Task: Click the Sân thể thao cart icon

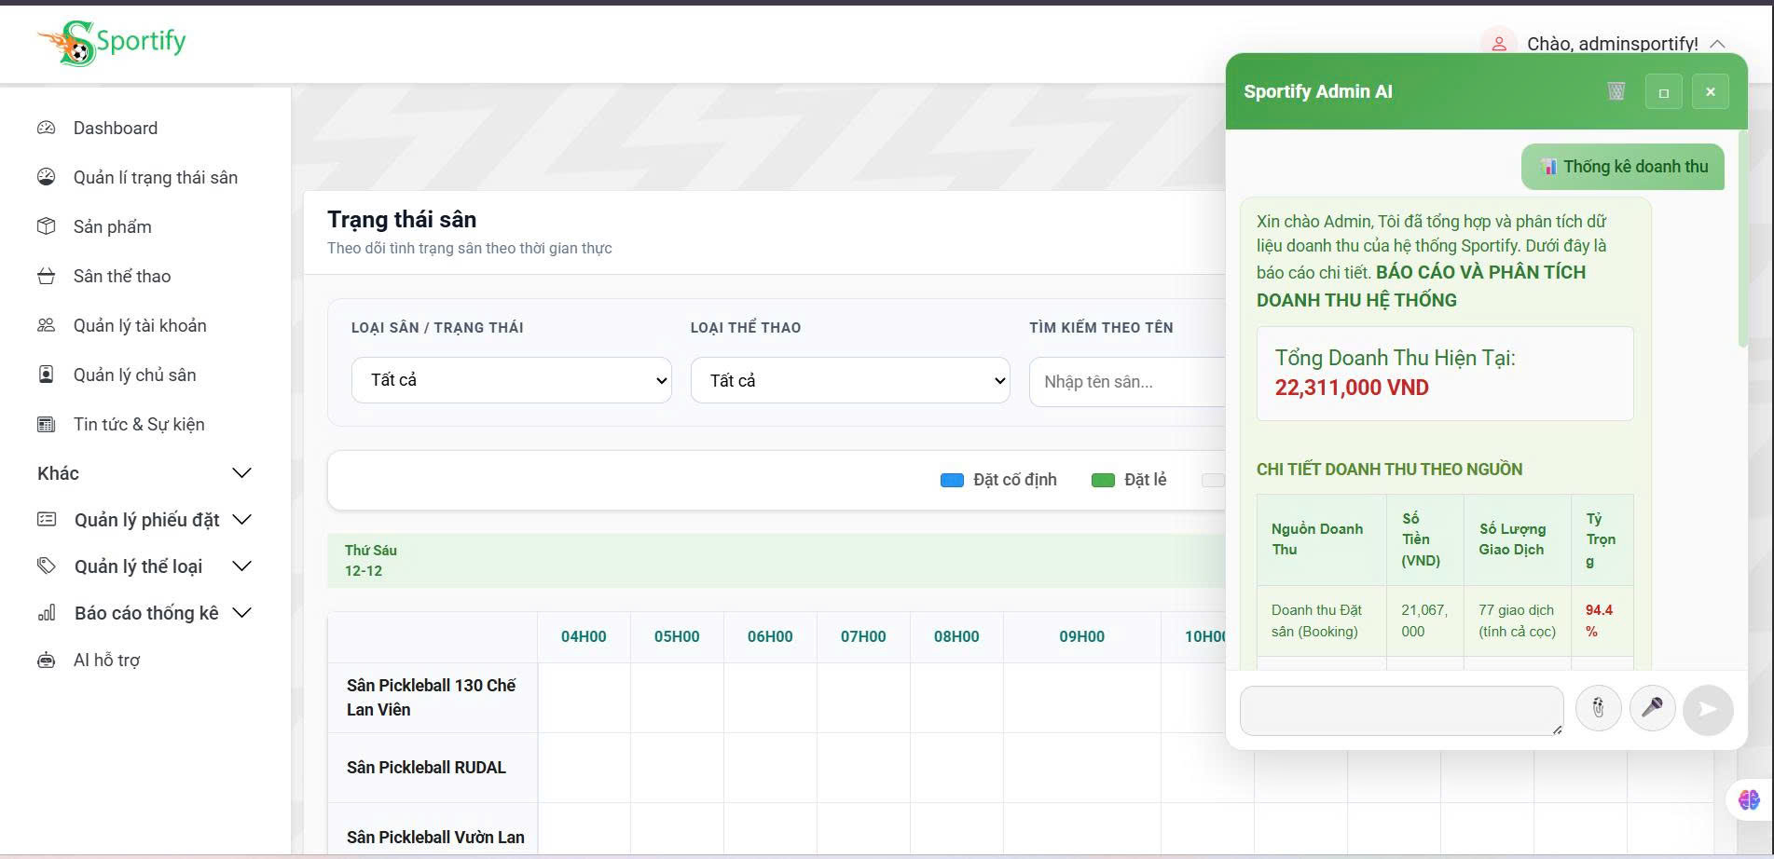Action: pyautogui.click(x=46, y=276)
